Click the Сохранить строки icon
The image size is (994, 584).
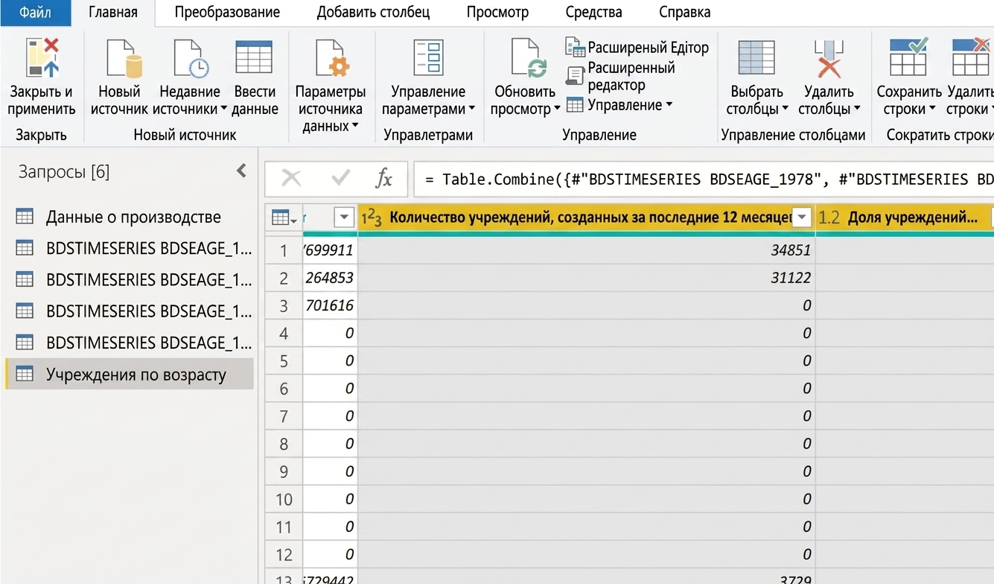point(908,57)
